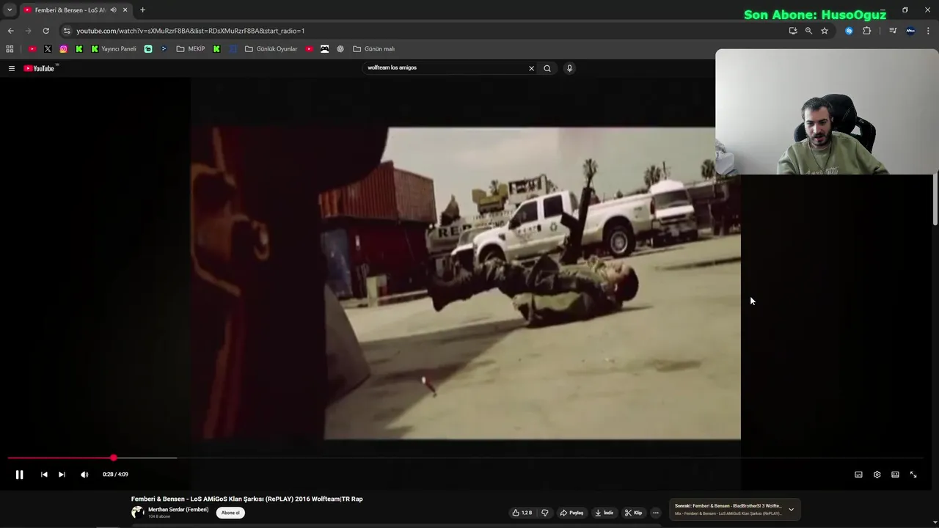Skip to the previous video
Image resolution: width=939 pixels, height=528 pixels.
pos(44,474)
